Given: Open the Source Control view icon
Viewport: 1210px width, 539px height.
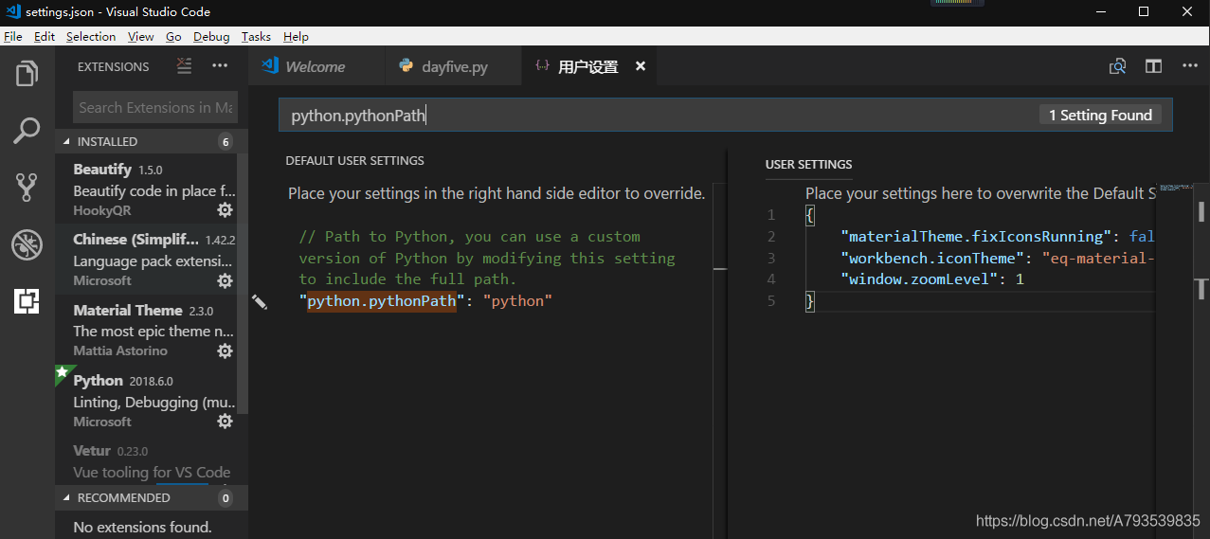Looking at the screenshot, I should [27, 188].
